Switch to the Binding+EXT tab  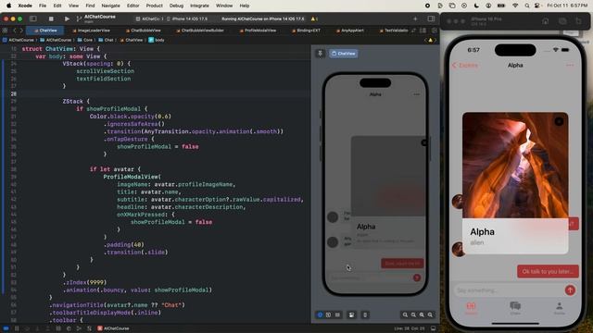307,31
